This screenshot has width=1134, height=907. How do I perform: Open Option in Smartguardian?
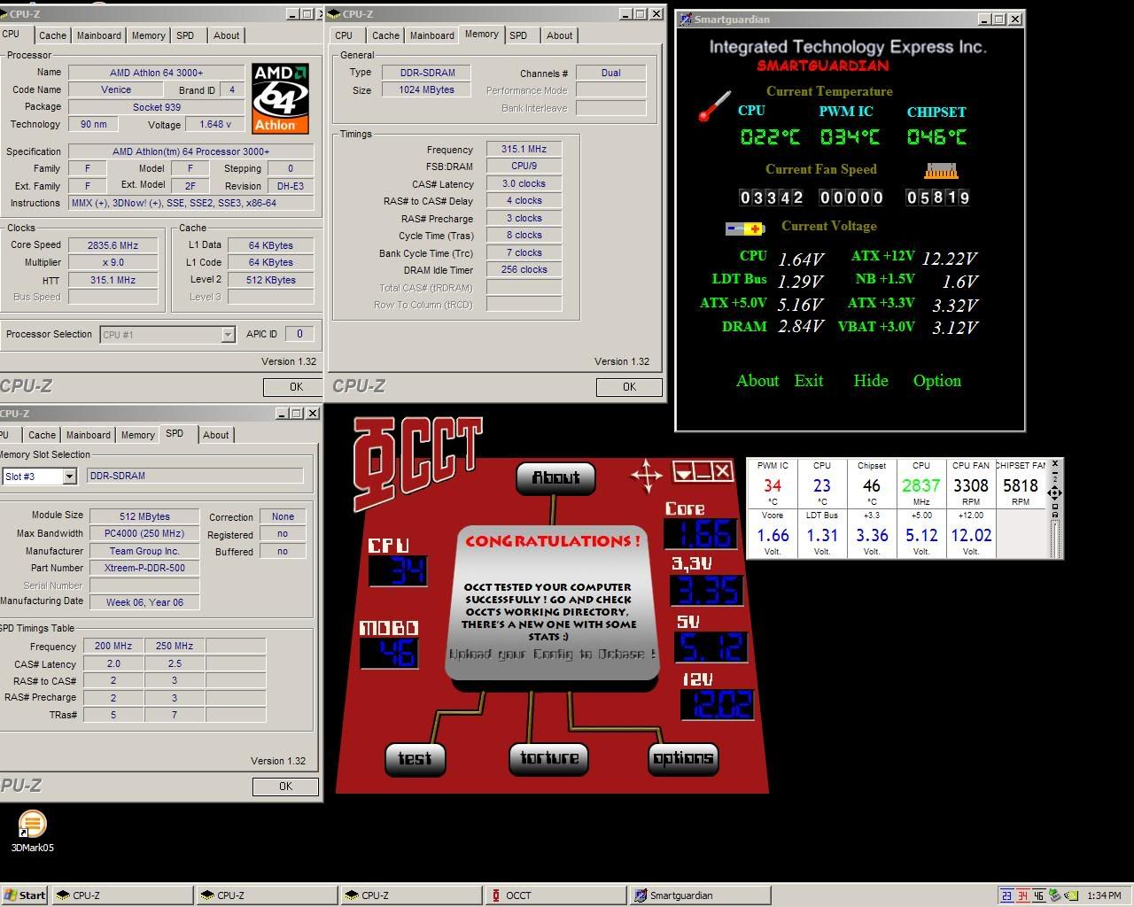[x=937, y=381]
